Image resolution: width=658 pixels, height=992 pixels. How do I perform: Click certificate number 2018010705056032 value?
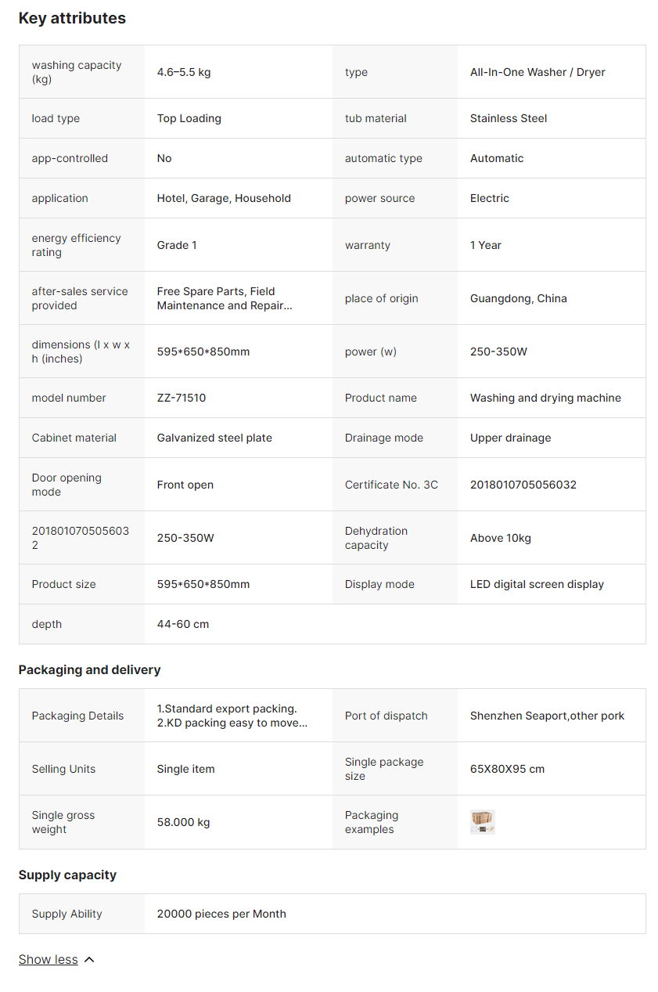[x=523, y=485]
